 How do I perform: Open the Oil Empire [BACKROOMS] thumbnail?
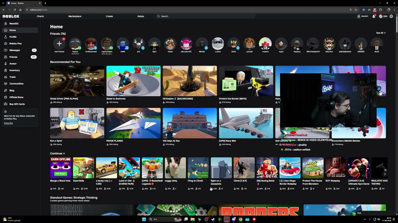[190, 81]
